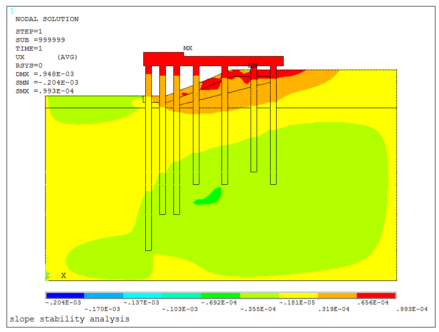
Task: Pick the cyan legend color band
Action: tap(143, 295)
